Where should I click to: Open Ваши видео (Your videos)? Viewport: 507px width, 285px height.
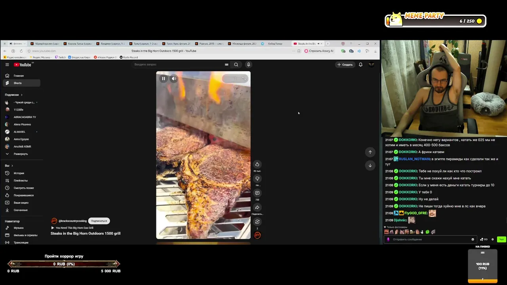click(x=21, y=203)
